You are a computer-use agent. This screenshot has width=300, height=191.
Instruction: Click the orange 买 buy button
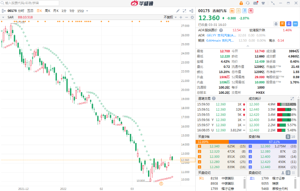[282, 24]
